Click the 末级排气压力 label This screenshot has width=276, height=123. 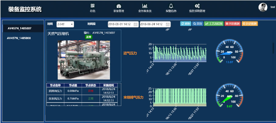click(133, 97)
